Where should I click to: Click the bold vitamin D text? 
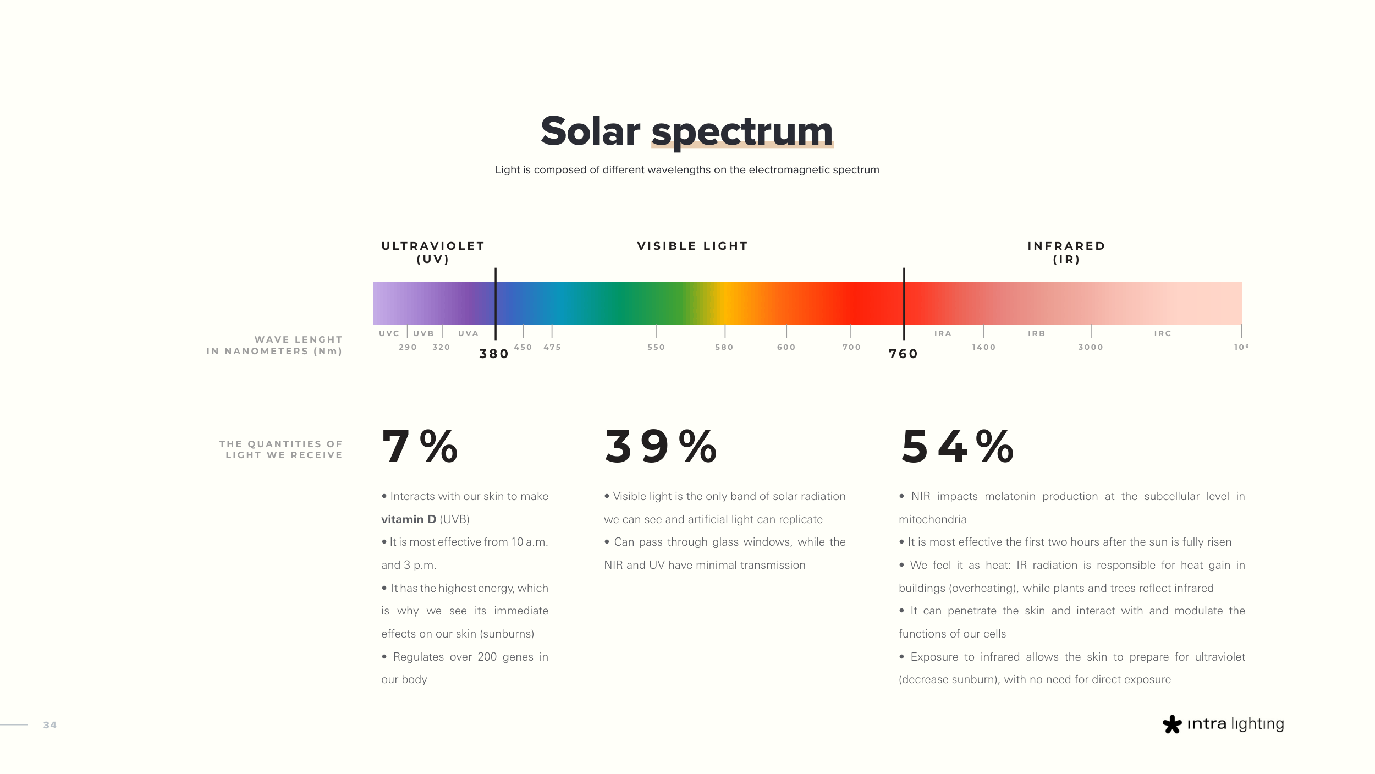click(409, 519)
